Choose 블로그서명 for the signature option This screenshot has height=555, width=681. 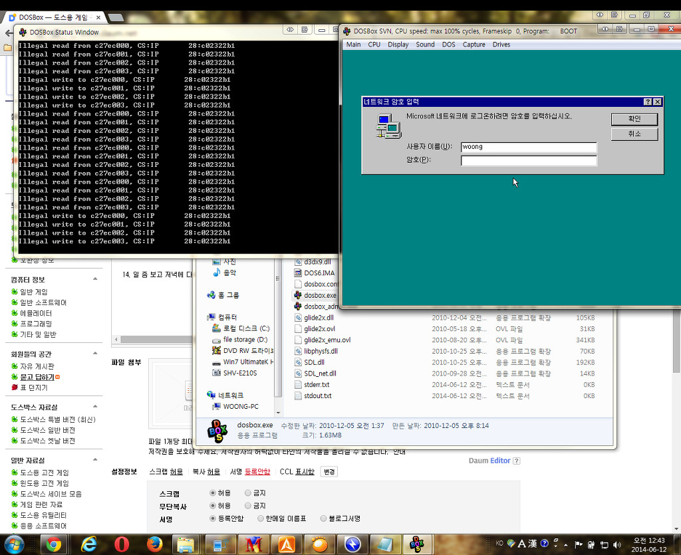click(323, 518)
